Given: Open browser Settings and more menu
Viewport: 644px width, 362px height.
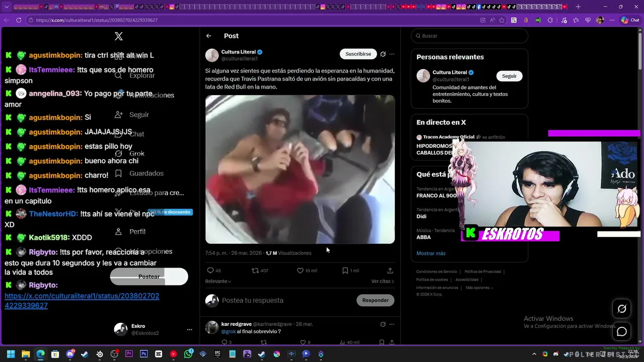Looking at the screenshot, I should [612, 20].
